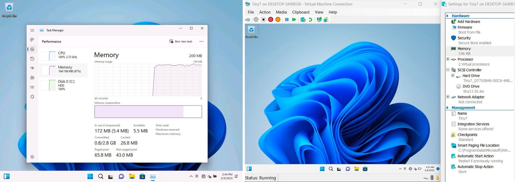Collapse the SCSI Controller node
Screen dimensions: 515x182
coord(448,70)
